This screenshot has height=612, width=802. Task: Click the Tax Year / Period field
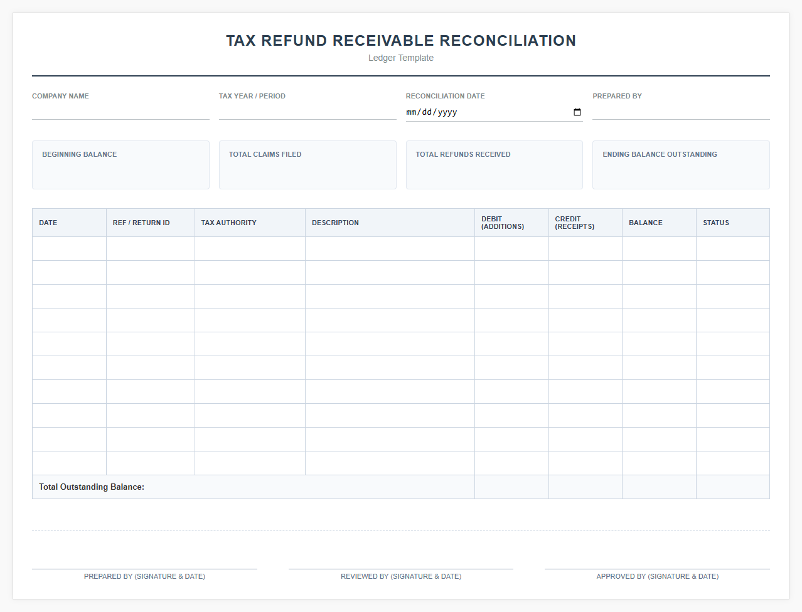307,112
